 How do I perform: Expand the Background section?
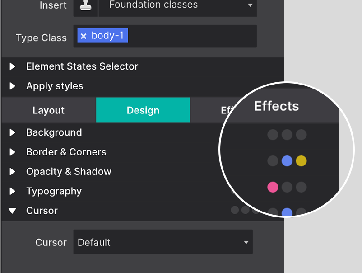point(13,133)
